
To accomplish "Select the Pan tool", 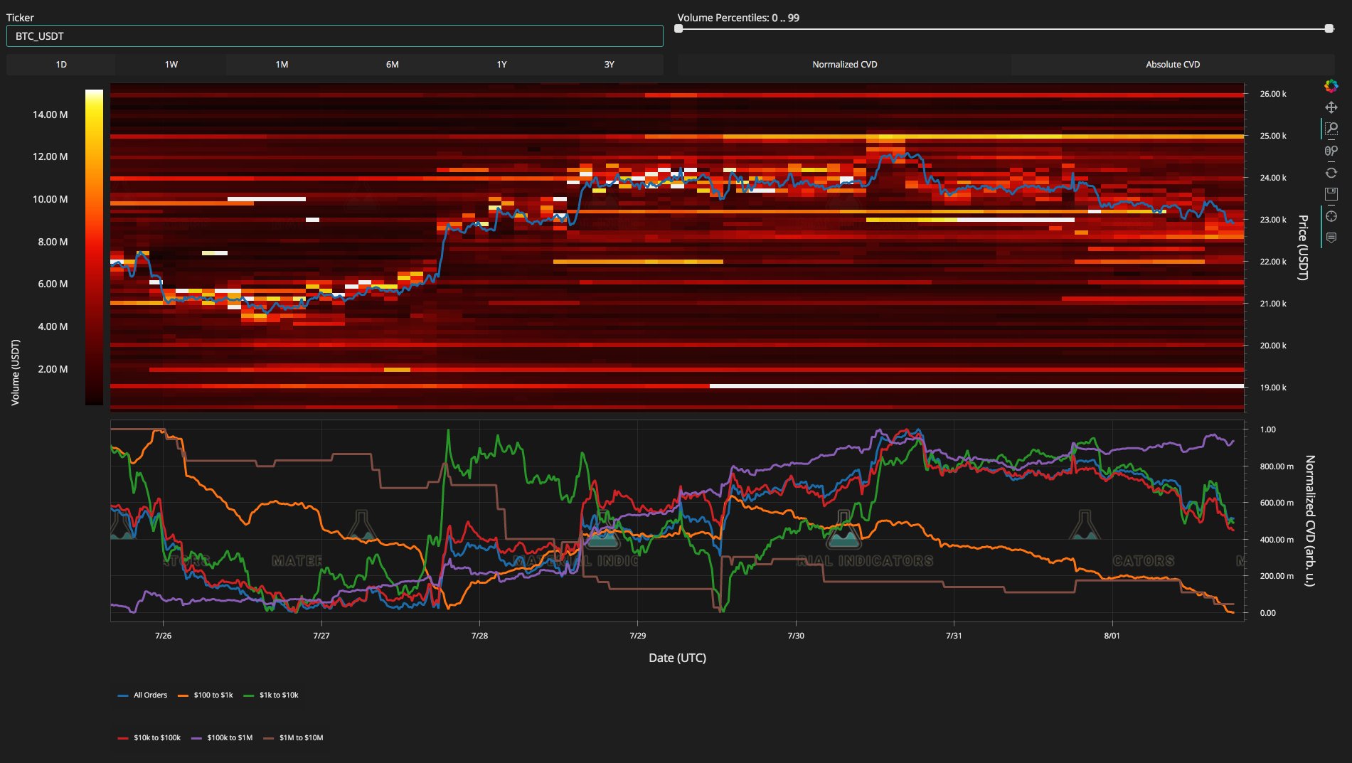I will click(x=1331, y=107).
